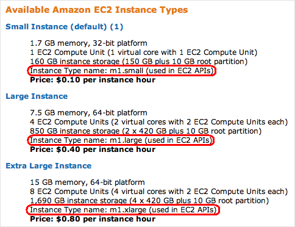Click the 8 EC2 Compute Units description line

(159, 192)
